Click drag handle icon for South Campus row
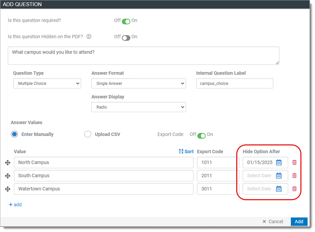Screen dimensions: 315x232 [x=7, y=176]
